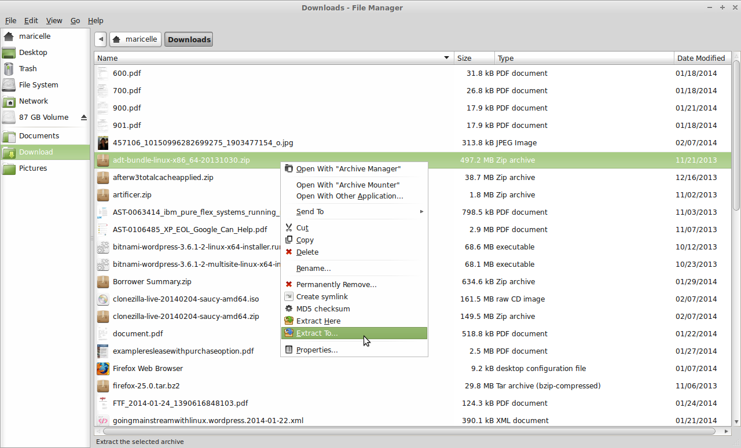741x448 pixels.
Task: Navigate to maricelle home via breadcrumb
Action: 135,39
